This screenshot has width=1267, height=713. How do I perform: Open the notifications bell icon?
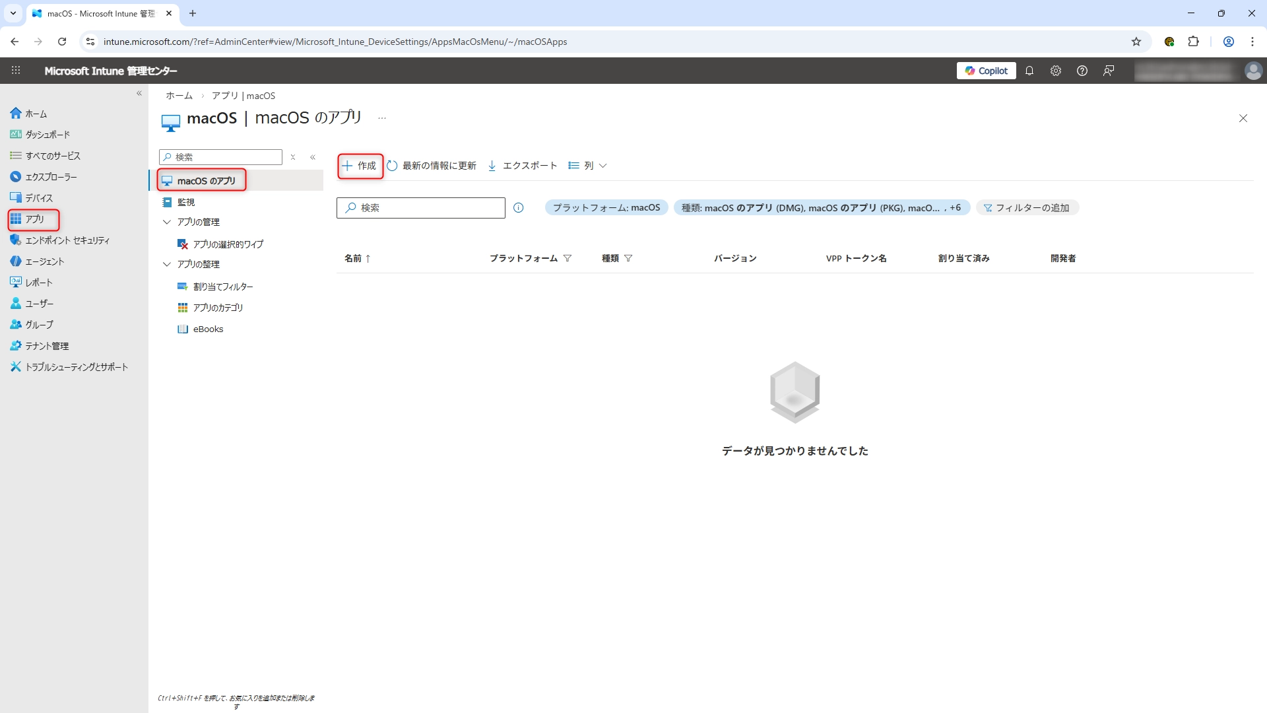(1029, 71)
